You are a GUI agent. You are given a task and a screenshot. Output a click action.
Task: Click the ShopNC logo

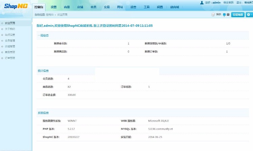click(16, 6)
